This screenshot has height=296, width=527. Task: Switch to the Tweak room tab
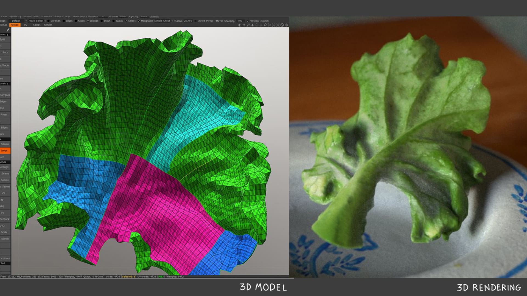[4, 25]
